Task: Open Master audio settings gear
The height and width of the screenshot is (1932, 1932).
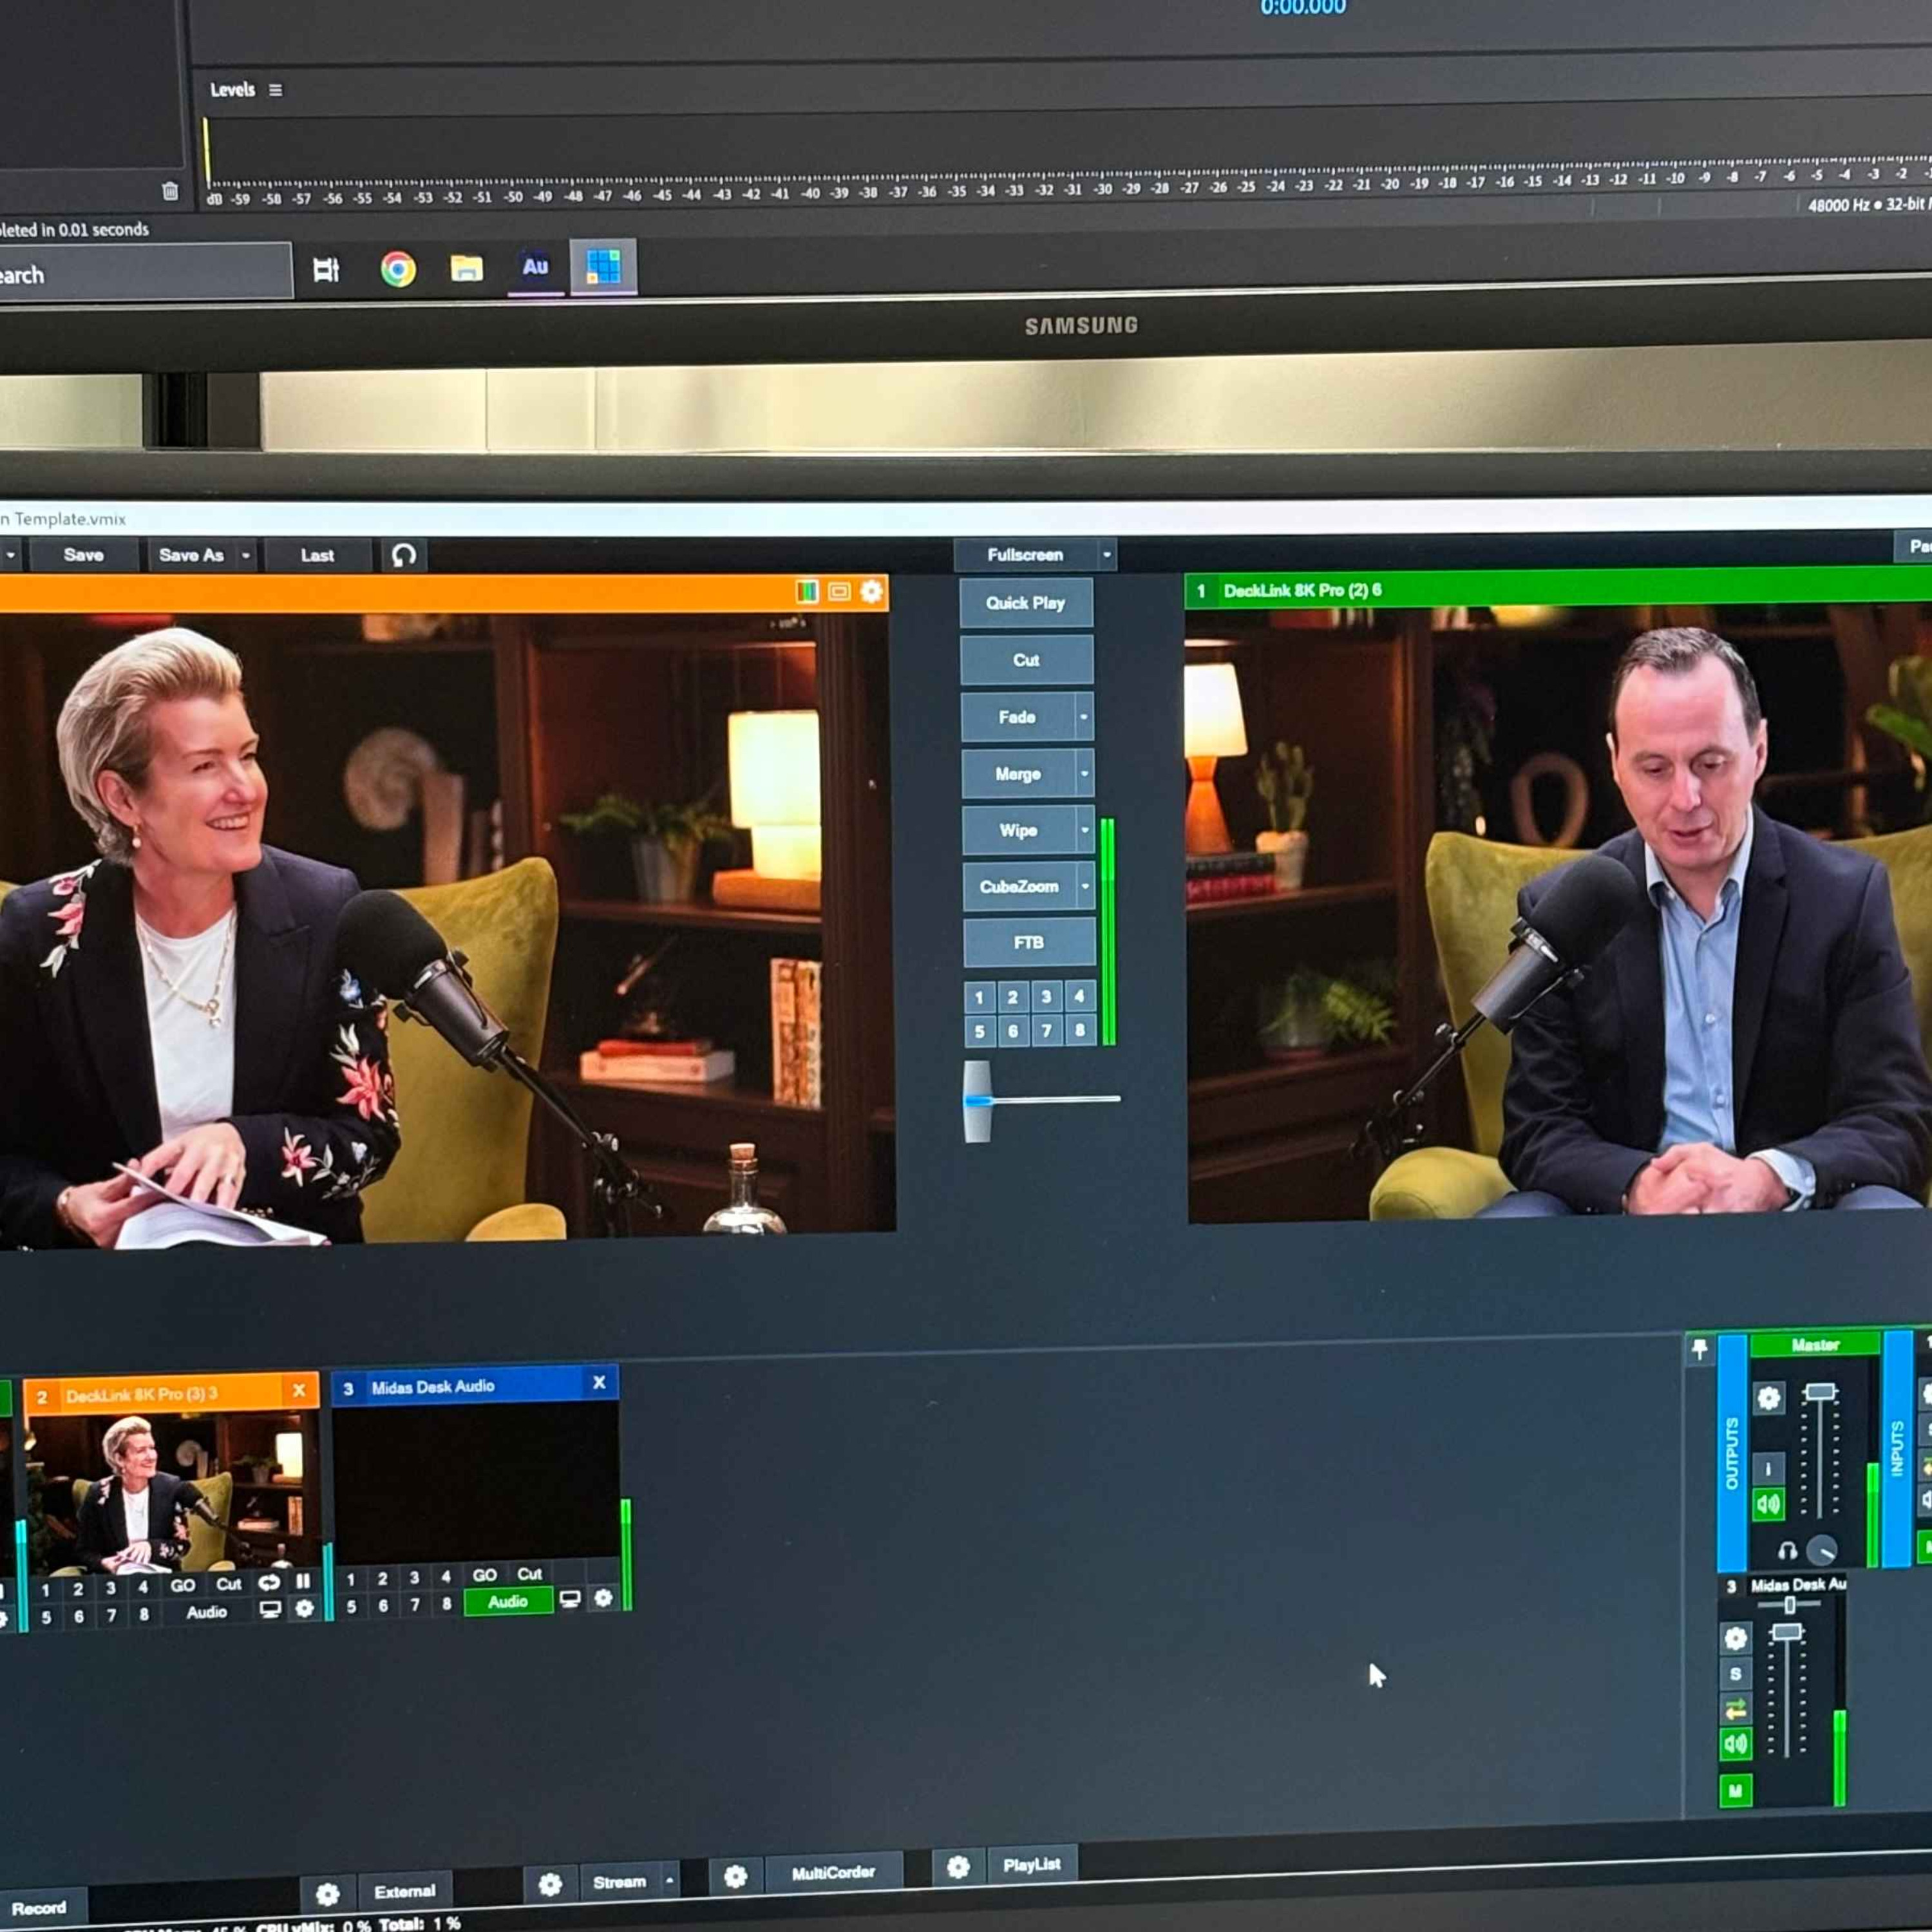Action: pos(1768,1397)
